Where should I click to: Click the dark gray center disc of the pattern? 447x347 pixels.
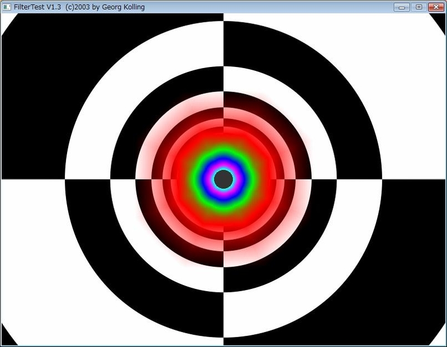223,179
